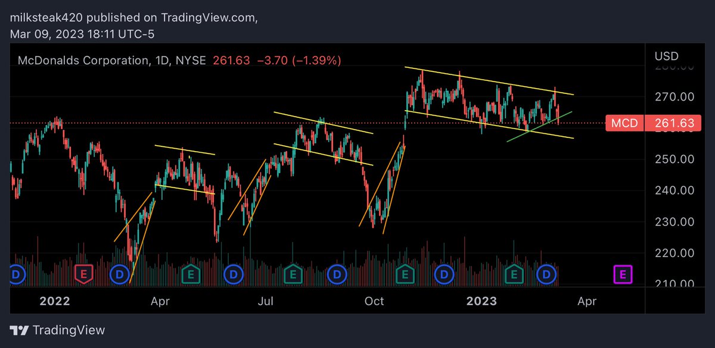The image size is (715, 348).
Task: Click the 250.00 price axis label
Action: tap(674, 159)
